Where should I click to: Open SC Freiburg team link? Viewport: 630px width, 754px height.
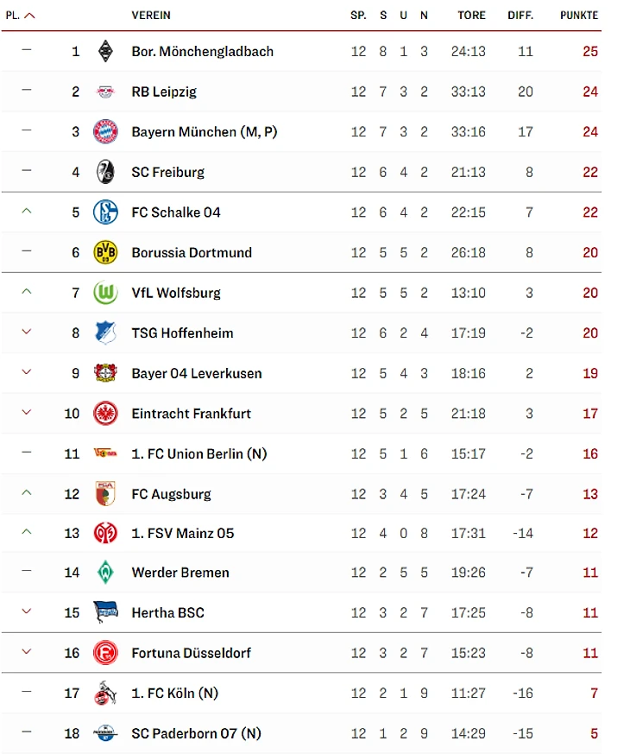click(x=167, y=172)
